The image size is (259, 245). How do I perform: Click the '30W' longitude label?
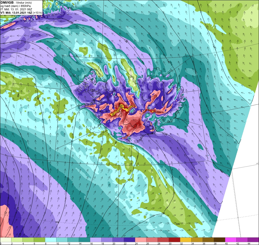(x=18, y=95)
